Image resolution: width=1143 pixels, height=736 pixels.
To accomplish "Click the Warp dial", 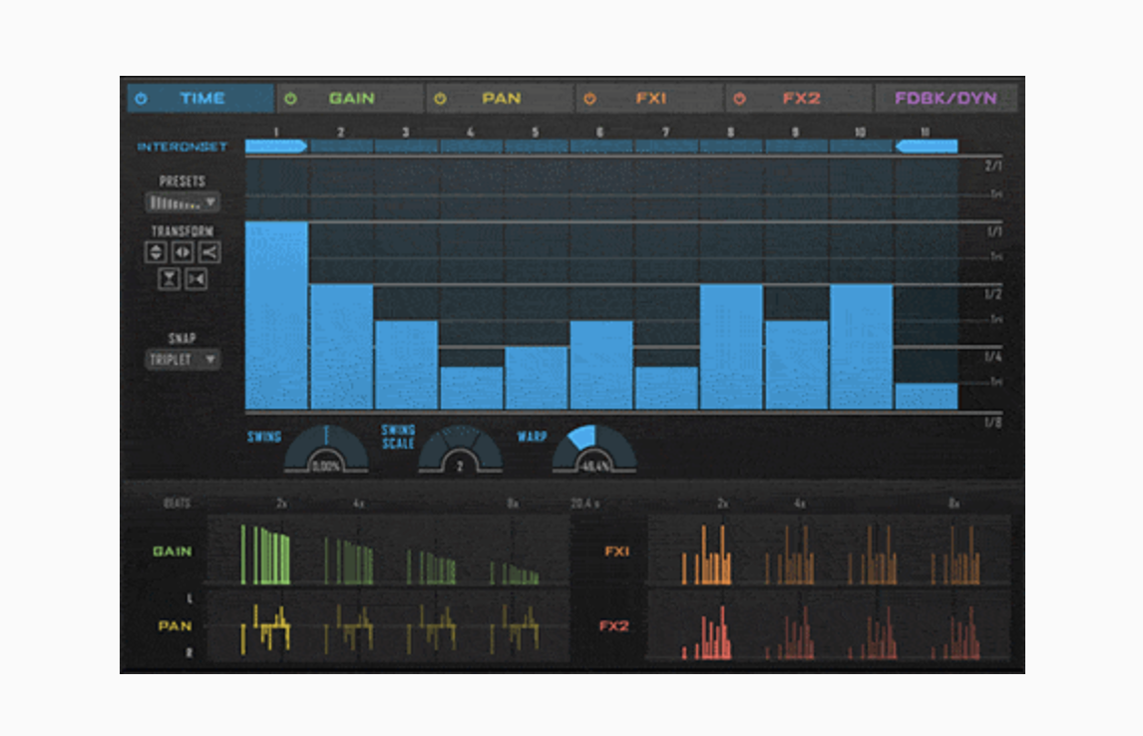I will pos(593,450).
